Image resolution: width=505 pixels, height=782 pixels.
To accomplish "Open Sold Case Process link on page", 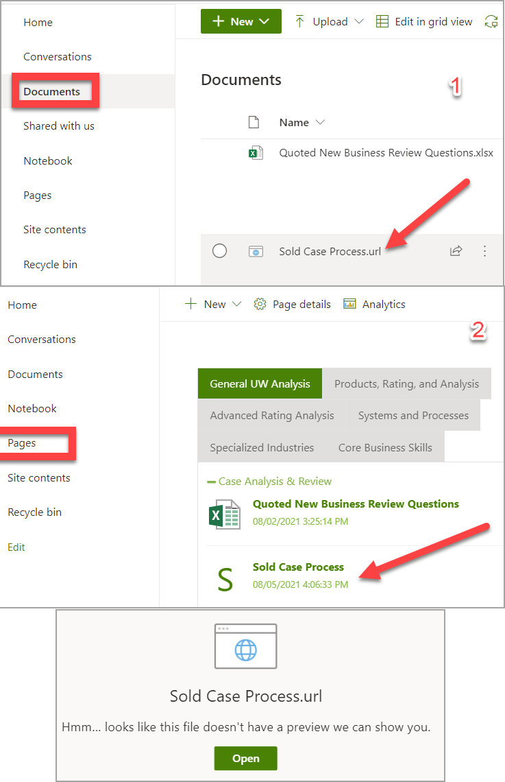I will click(298, 567).
